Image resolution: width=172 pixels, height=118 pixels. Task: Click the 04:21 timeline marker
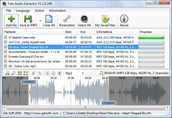click(156, 78)
